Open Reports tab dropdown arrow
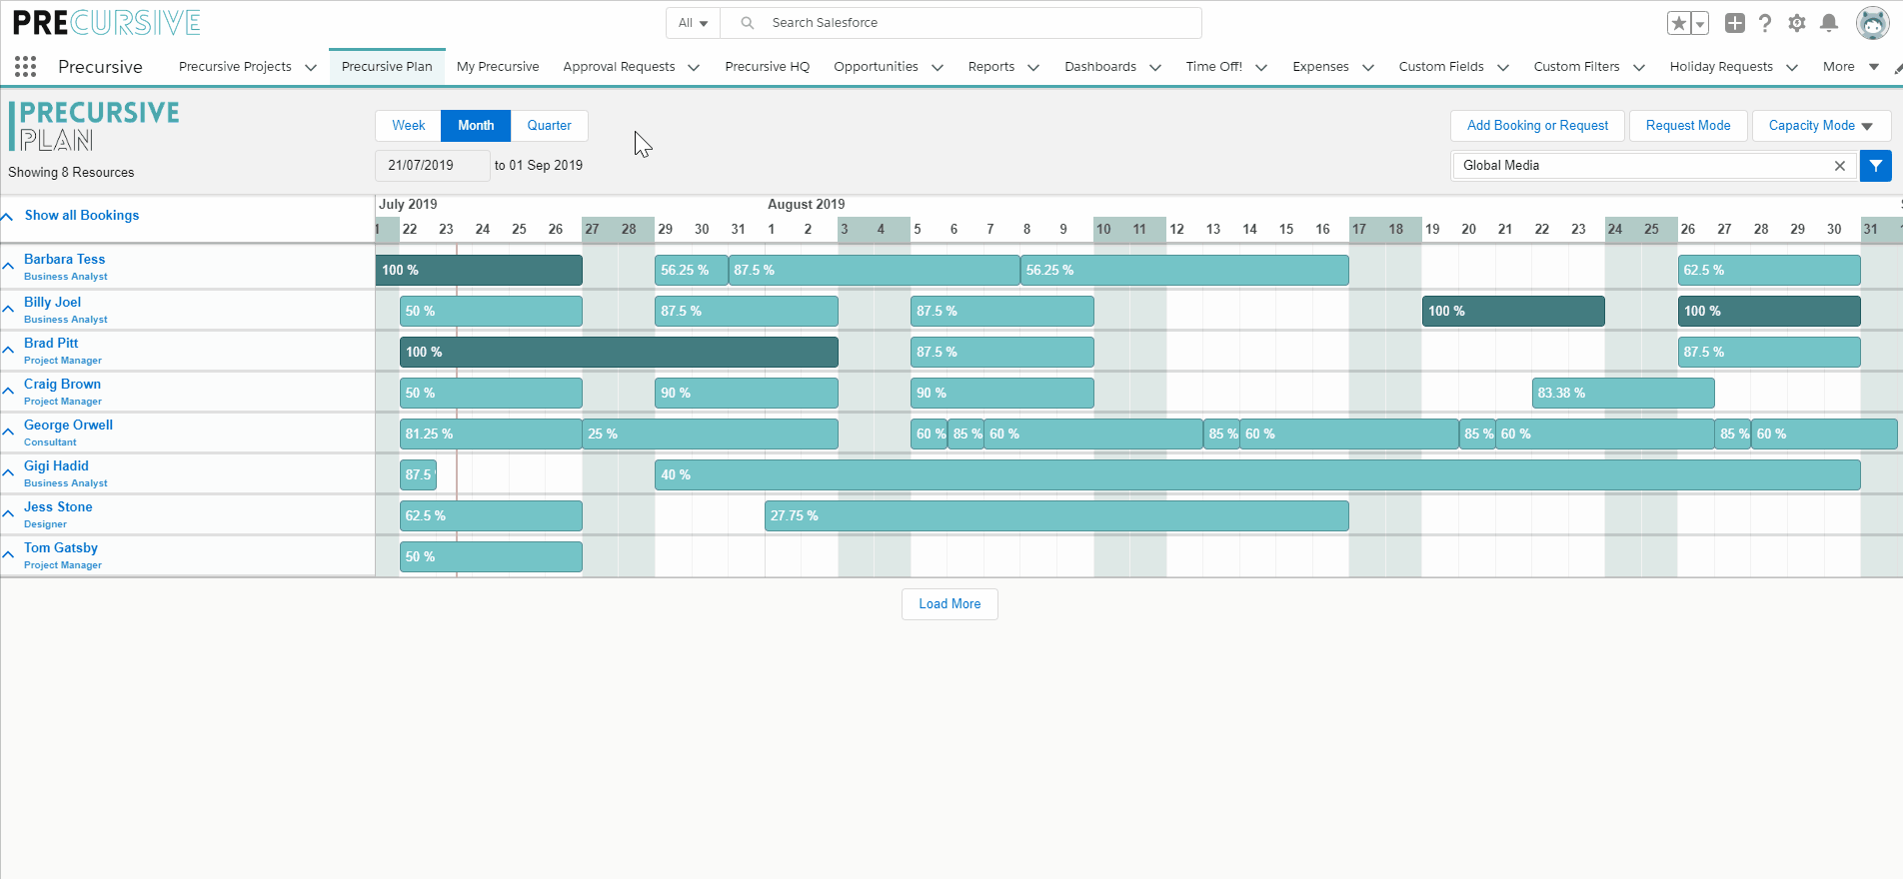This screenshot has width=1903, height=879. [x=1033, y=68]
